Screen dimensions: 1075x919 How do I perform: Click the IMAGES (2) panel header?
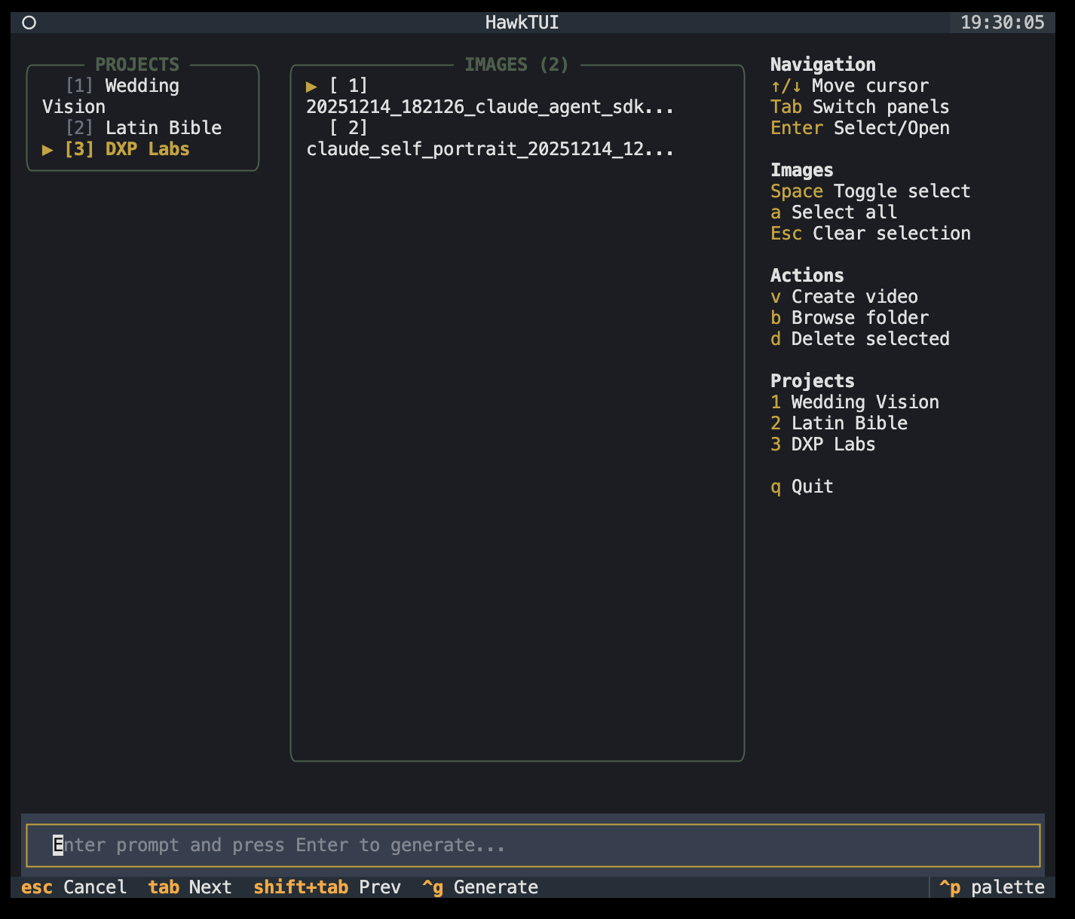tap(516, 64)
